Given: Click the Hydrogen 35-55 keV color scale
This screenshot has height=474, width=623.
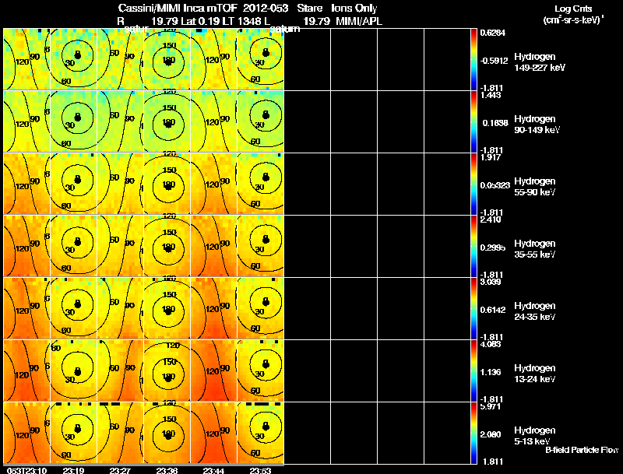Looking at the screenshot, I should tap(473, 246).
